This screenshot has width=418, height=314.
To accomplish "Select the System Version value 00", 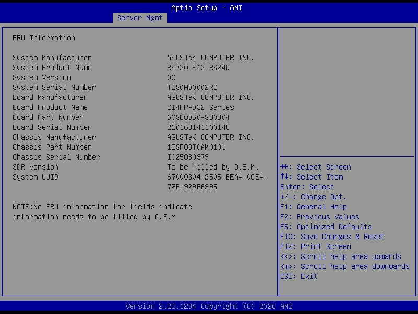I will (171, 77).
